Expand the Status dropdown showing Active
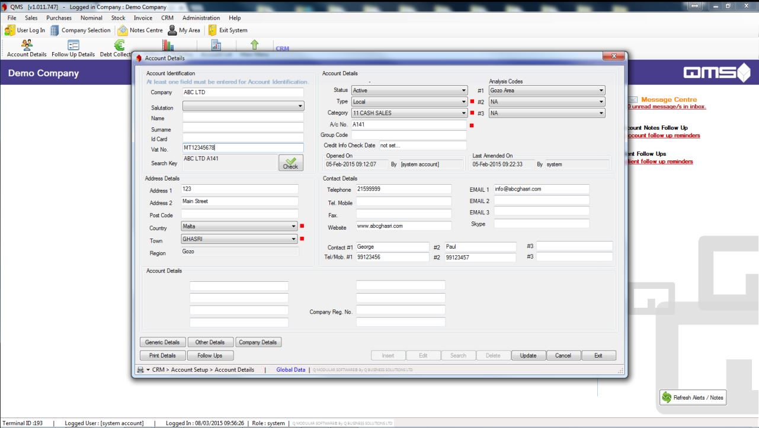Image resolution: width=759 pixels, height=428 pixels. [x=463, y=91]
